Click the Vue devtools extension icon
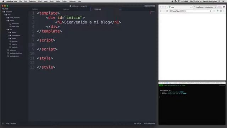This screenshot has height=128, width=227. 217,11
